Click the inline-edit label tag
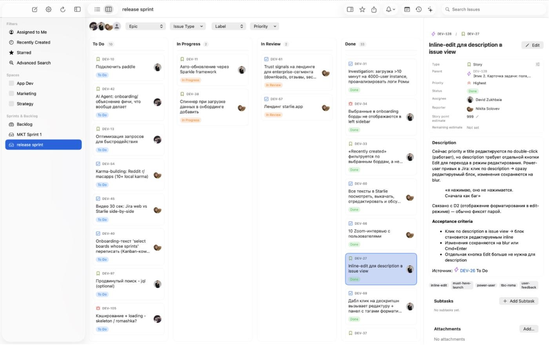Image resolution: width=549 pixels, height=345 pixels. (x=439, y=285)
